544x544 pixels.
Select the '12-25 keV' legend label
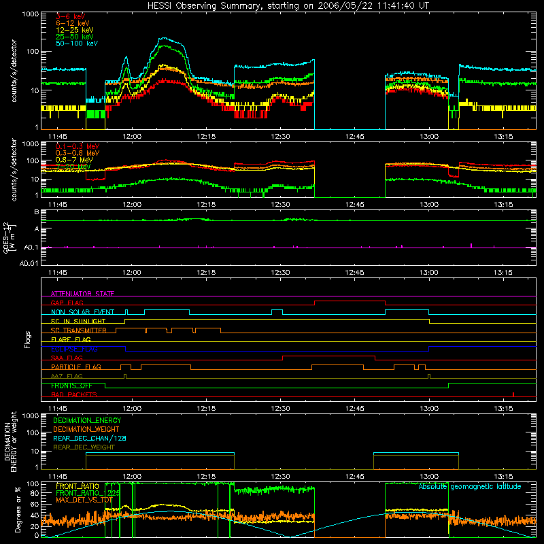coord(75,30)
